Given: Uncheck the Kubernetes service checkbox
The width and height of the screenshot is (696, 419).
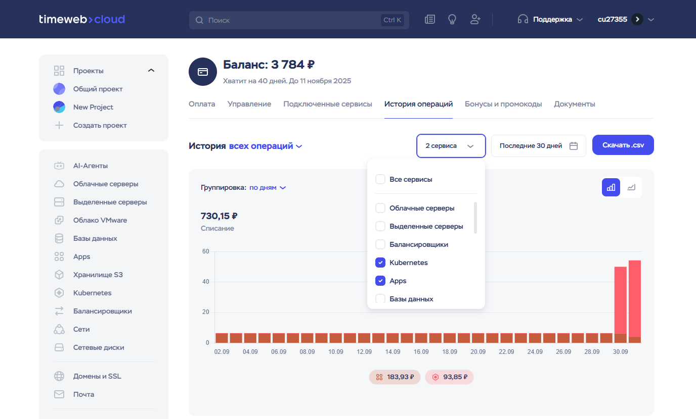Looking at the screenshot, I should click(380, 263).
